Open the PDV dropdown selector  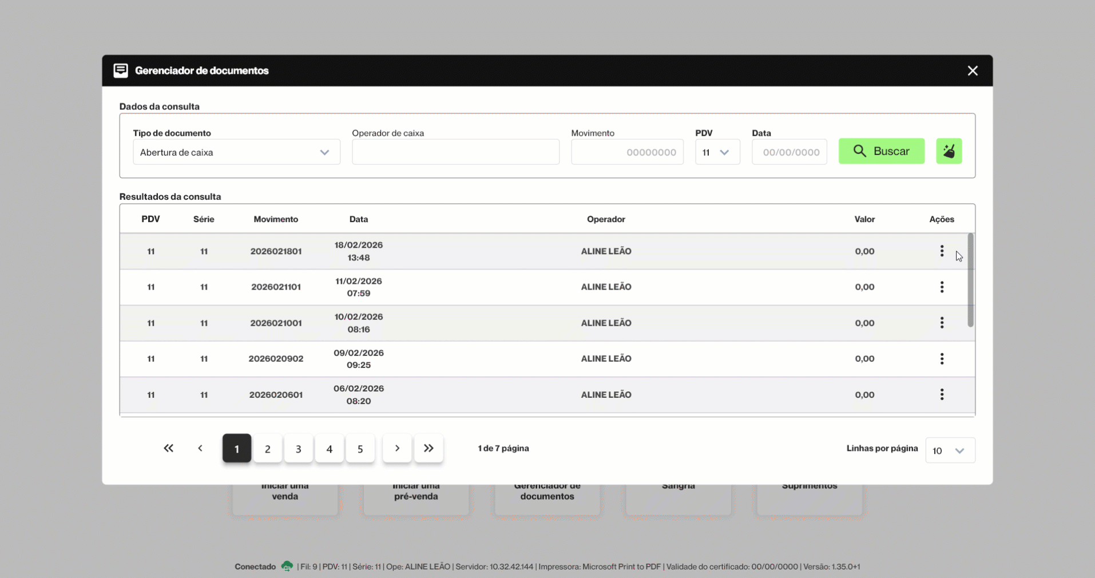[x=717, y=152]
